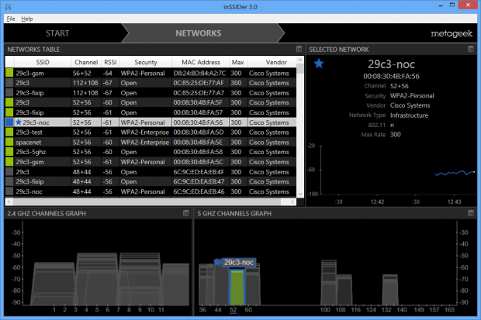Screen dimensions: 481x320
Task: Click the Selected Network panel options icon
Action: [471, 50]
